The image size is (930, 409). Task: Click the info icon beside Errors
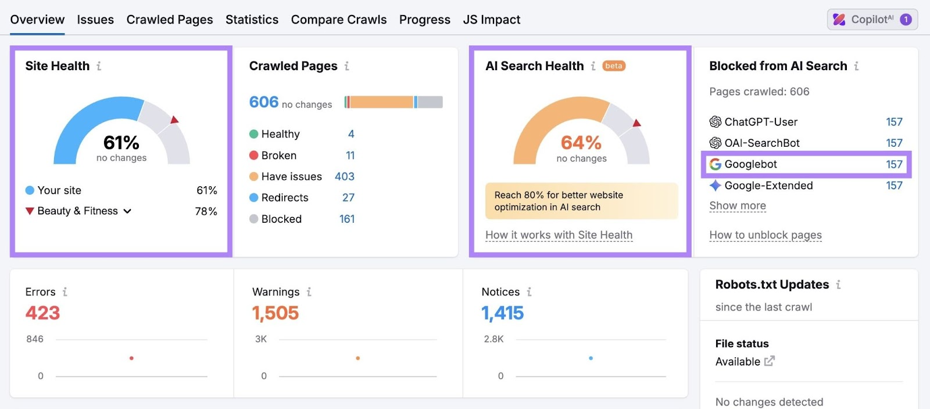[x=65, y=292]
